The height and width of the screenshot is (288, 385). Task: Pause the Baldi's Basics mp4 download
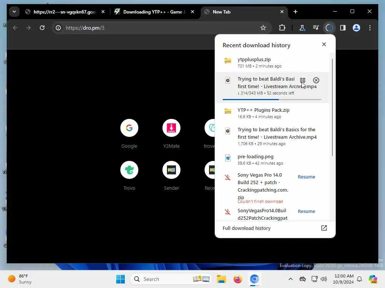point(303,80)
